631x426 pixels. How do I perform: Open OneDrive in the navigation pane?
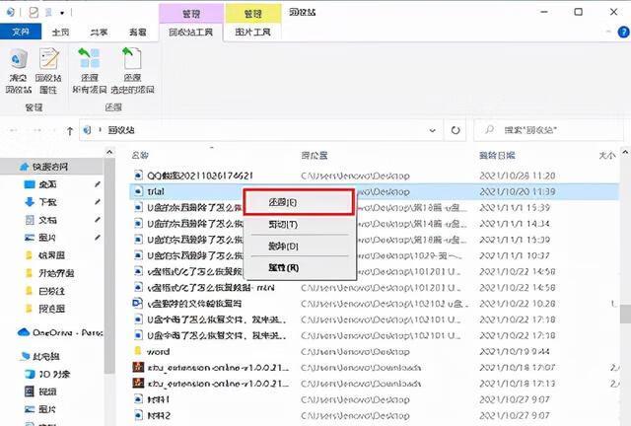59,332
